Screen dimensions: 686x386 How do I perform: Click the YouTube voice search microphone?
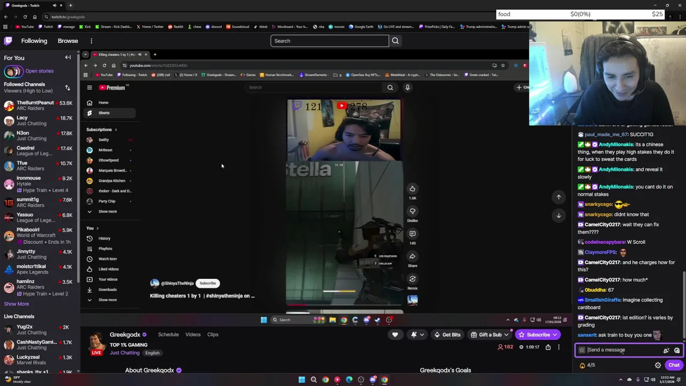click(407, 87)
